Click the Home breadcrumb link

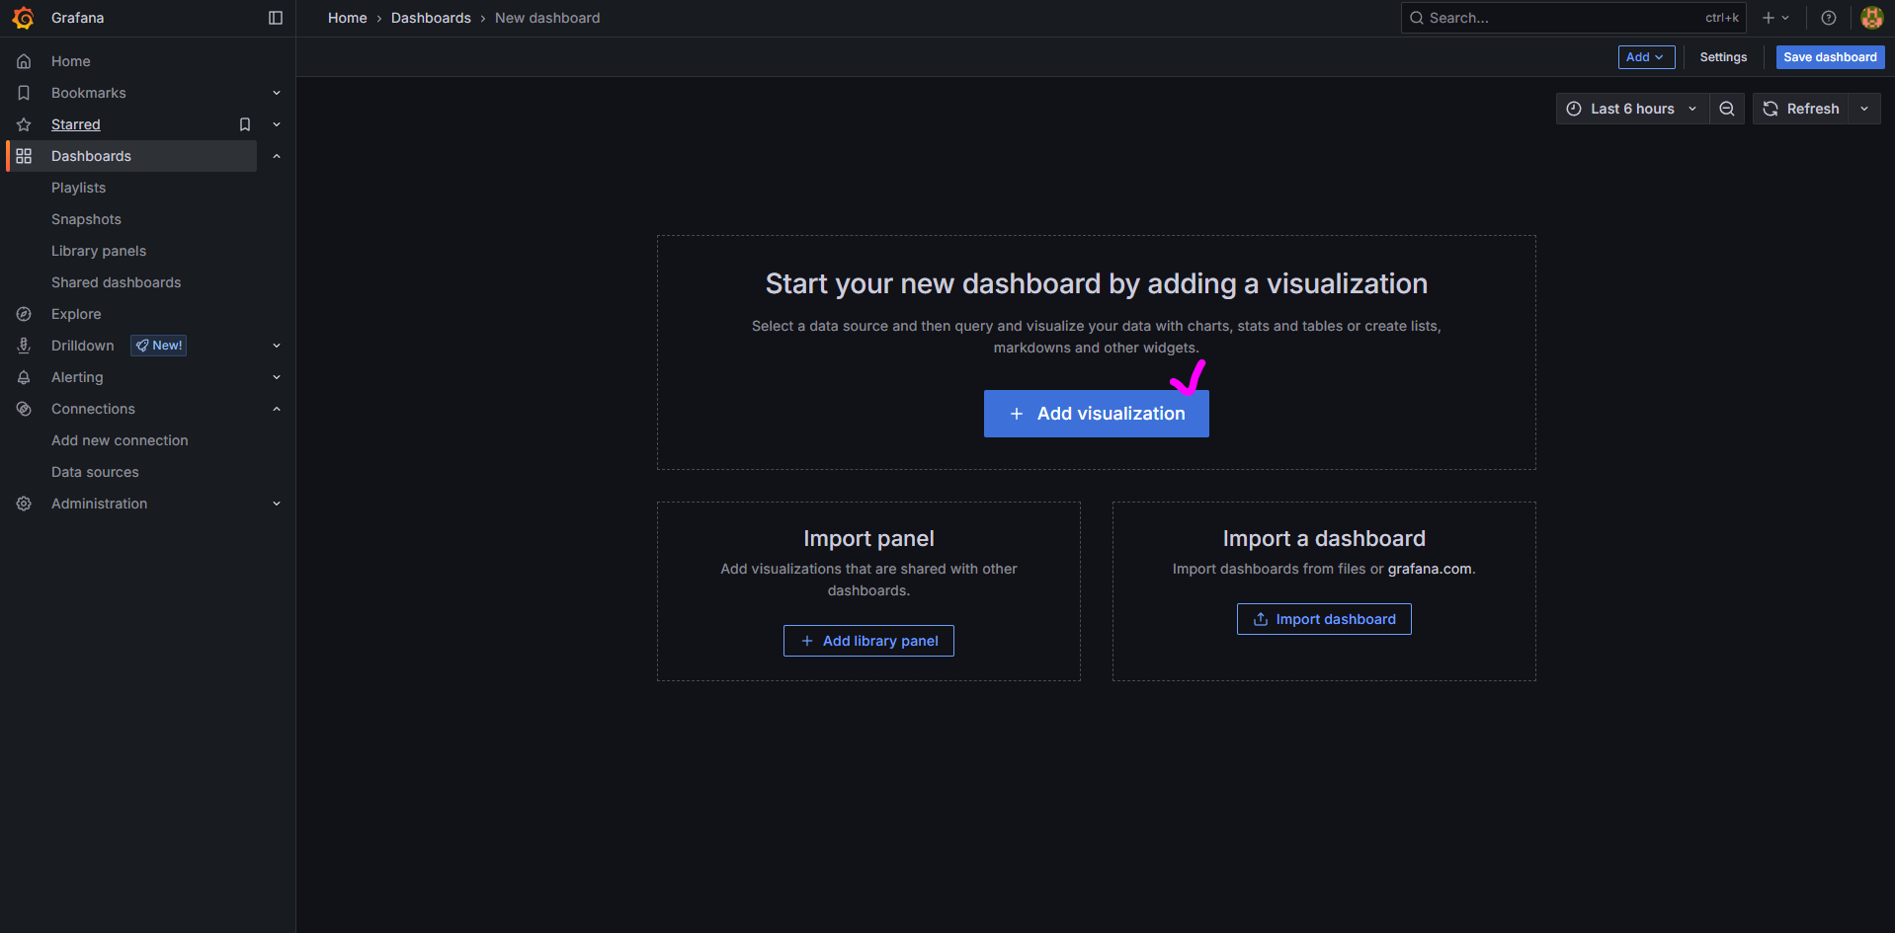tap(348, 18)
